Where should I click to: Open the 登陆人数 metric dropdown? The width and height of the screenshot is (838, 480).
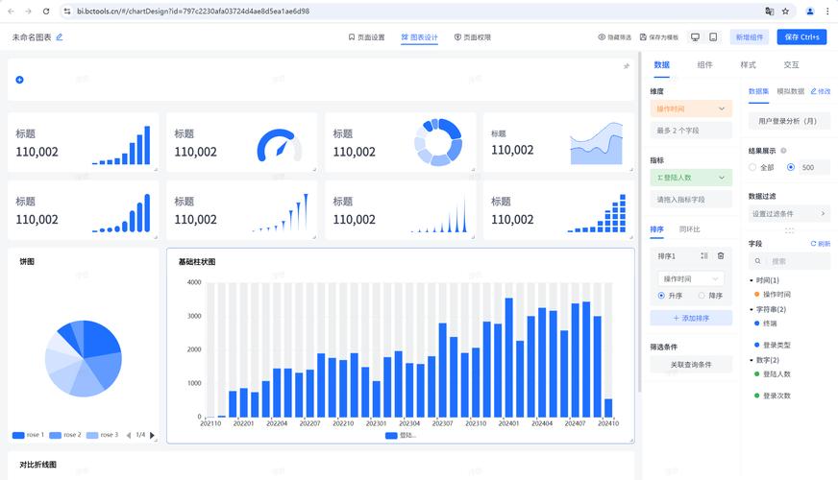pos(691,178)
